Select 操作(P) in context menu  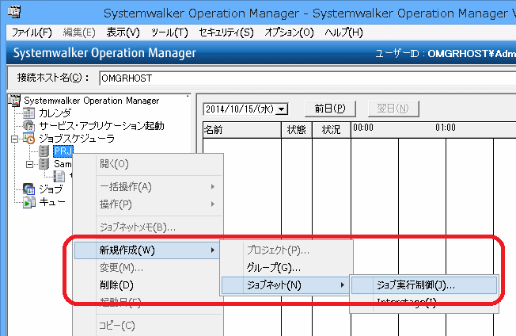click(x=149, y=204)
